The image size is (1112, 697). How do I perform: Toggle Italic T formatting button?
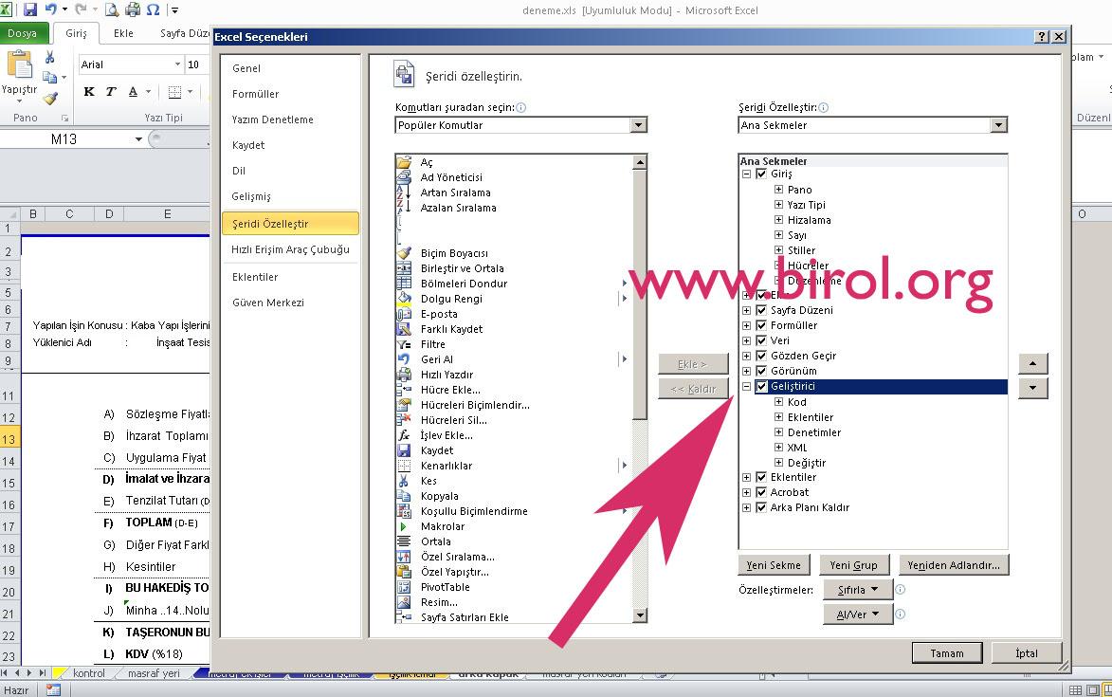pyautogui.click(x=111, y=91)
